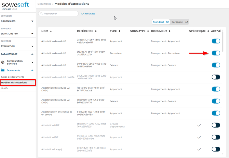229x158 pixels.
Task: Enable the Attestation Langaj toggle
Action: (x=216, y=149)
